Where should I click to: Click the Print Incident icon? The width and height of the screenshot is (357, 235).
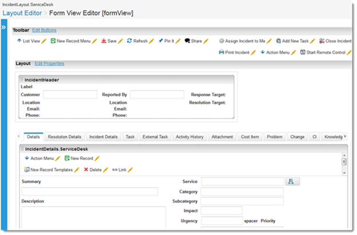(221, 52)
